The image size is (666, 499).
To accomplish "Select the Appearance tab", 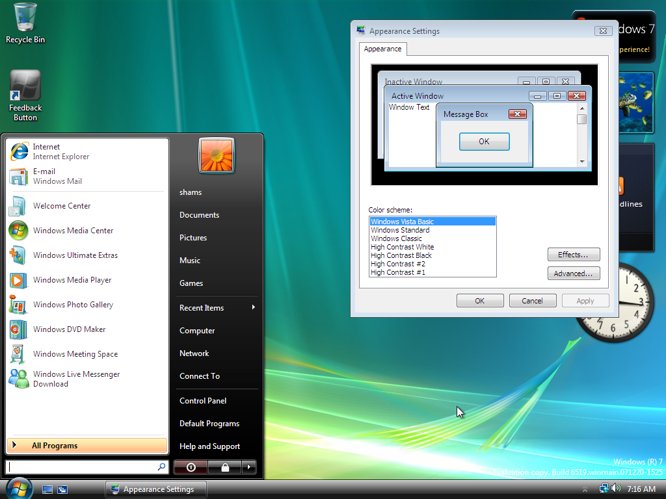I will (x=382, y=49).
